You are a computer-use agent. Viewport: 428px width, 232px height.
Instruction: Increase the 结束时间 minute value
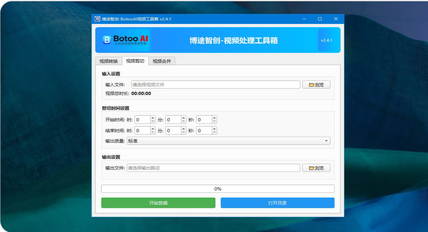click(x=183, y=129)
